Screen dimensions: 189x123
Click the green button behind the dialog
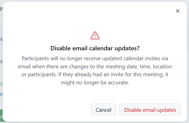point(1,116)
